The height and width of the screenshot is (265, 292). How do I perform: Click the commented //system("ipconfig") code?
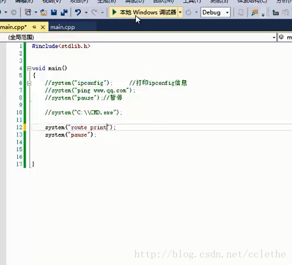coord(79,83)
